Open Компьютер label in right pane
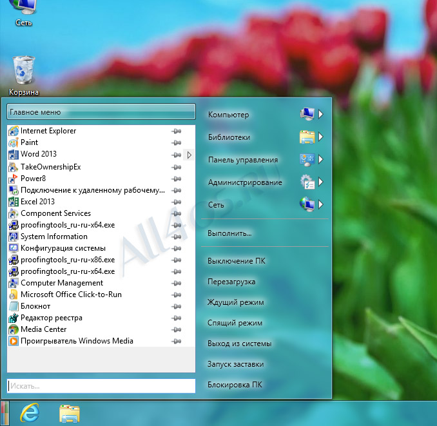Viewport: 437px width, 426px height. point(229,115)
